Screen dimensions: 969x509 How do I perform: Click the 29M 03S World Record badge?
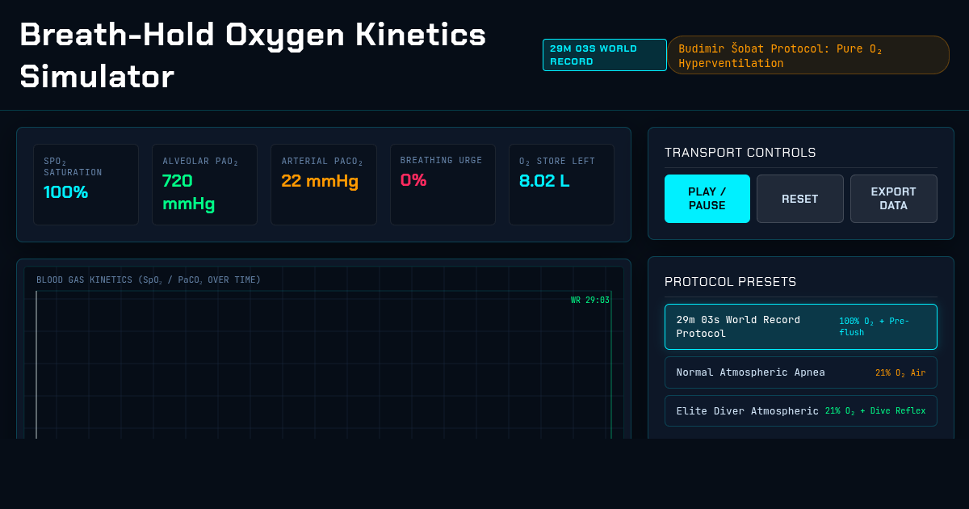pos(605,55)
